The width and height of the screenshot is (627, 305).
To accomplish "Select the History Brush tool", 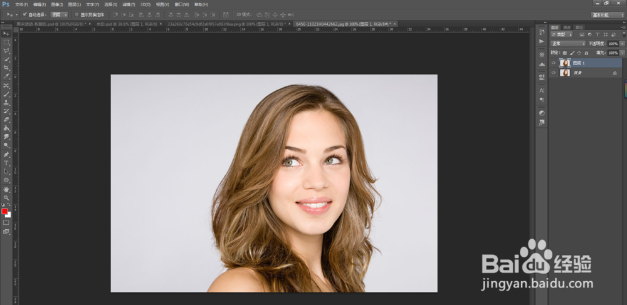I will pos(6,111).
